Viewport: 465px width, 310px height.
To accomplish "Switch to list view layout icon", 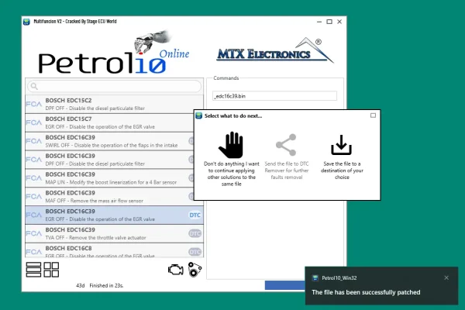I will click(x=33, y=270).
